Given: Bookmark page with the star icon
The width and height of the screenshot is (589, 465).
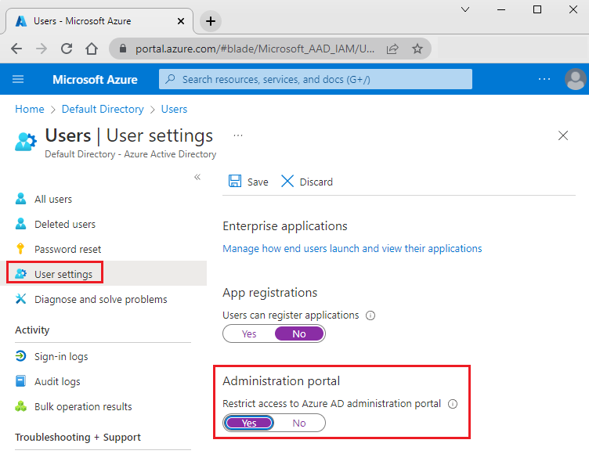Looking at the screenshot, I should pyautogui.click(x=417, y=49).
